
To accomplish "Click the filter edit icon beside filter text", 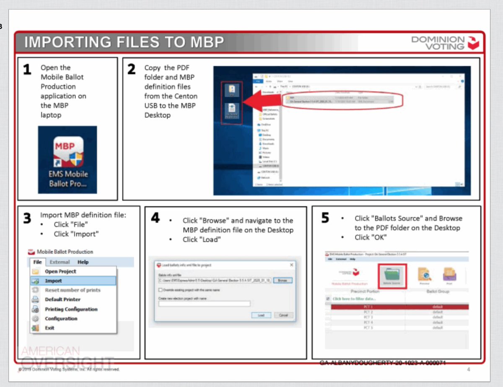I will coord(328,299).
